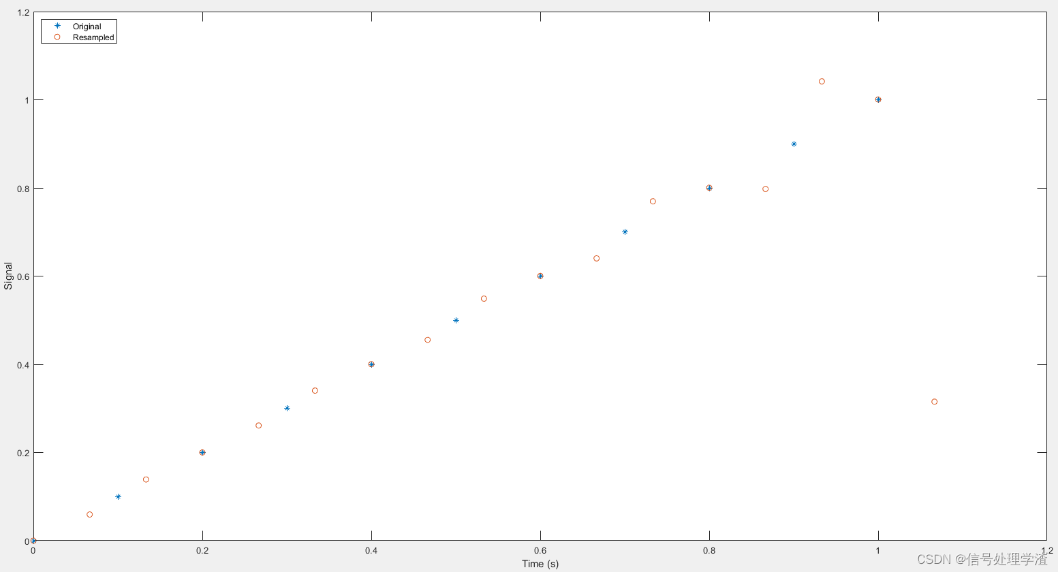Click the overlapping data points at time 1
Screen dimensions: 1058x572
pos(878,99)
